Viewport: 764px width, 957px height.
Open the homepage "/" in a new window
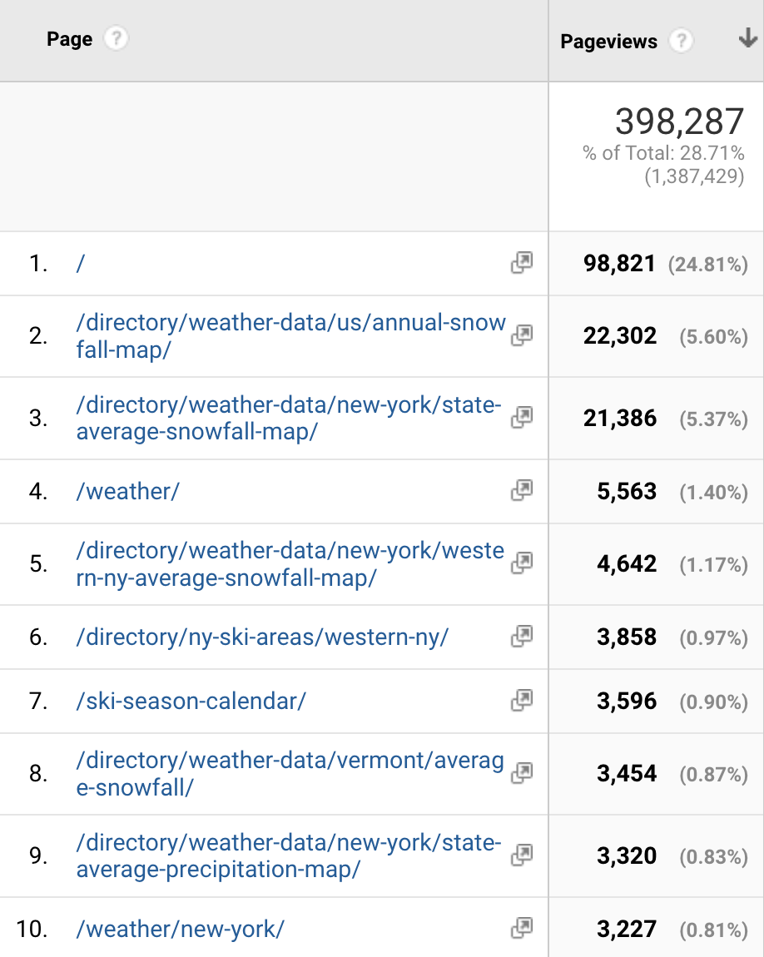point(521,263)
